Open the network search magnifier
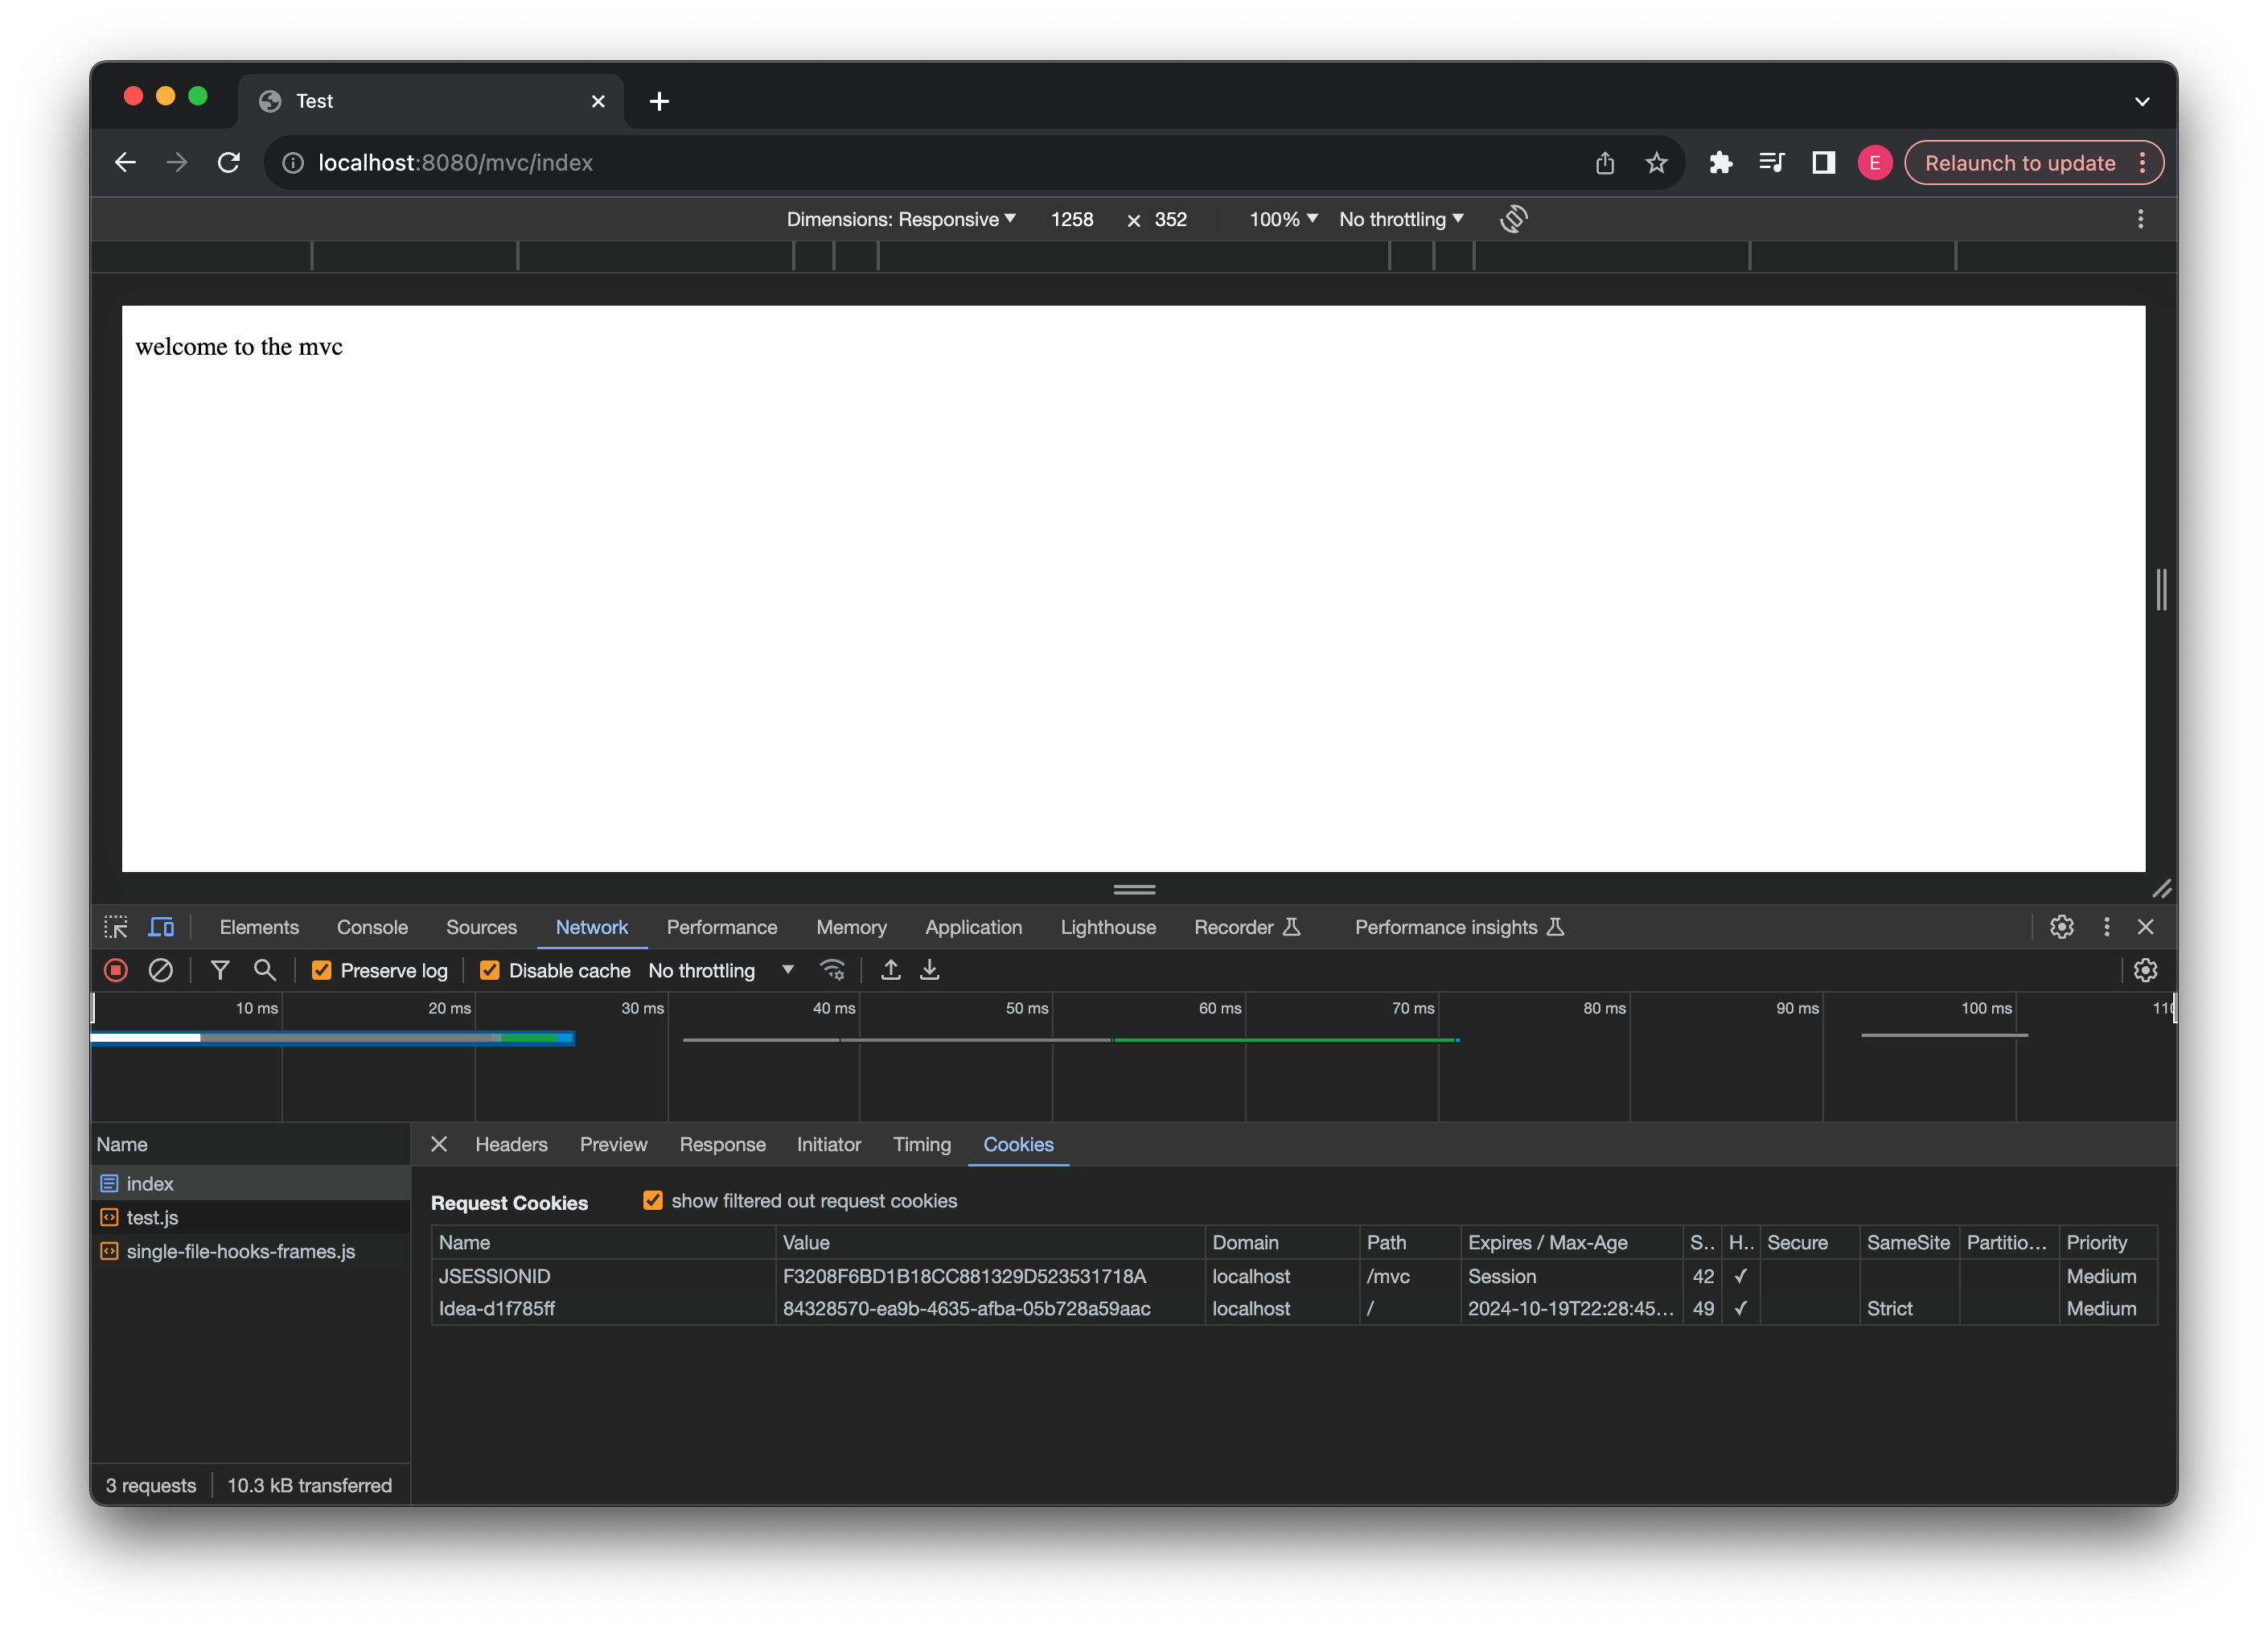 pyautogui.click(x=265, y=970)
